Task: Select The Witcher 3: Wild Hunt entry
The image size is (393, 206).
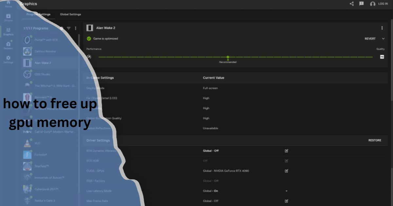Action: click(x=50, y=86)
